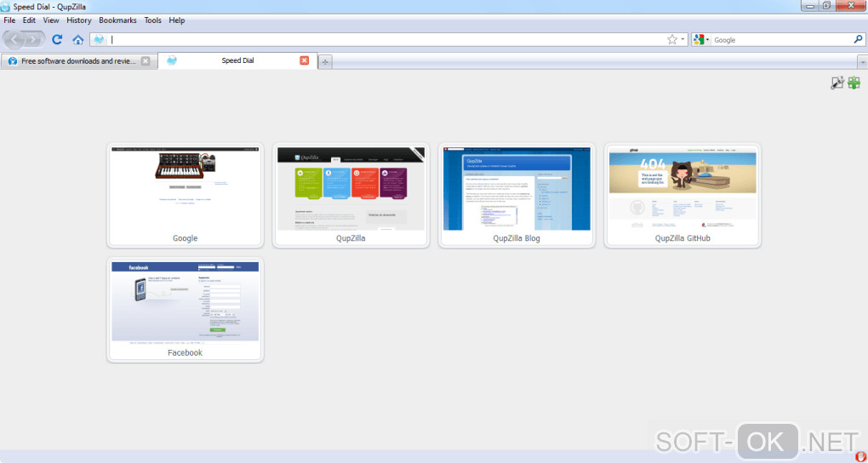The width and height of the screenshot is (868, 463).
Task: Open the QupZilla Blog thumbnail
Action: coord(517,189)
